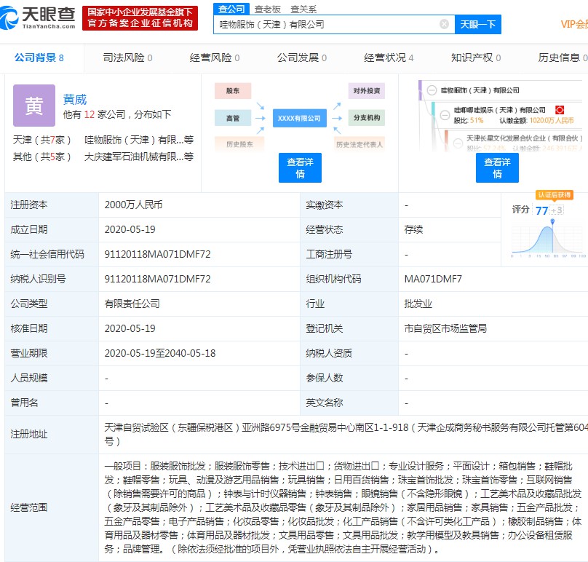Open the 经营风险 tab
The width and height of the screenshot is (588, 562).
(x=215, y=58)
